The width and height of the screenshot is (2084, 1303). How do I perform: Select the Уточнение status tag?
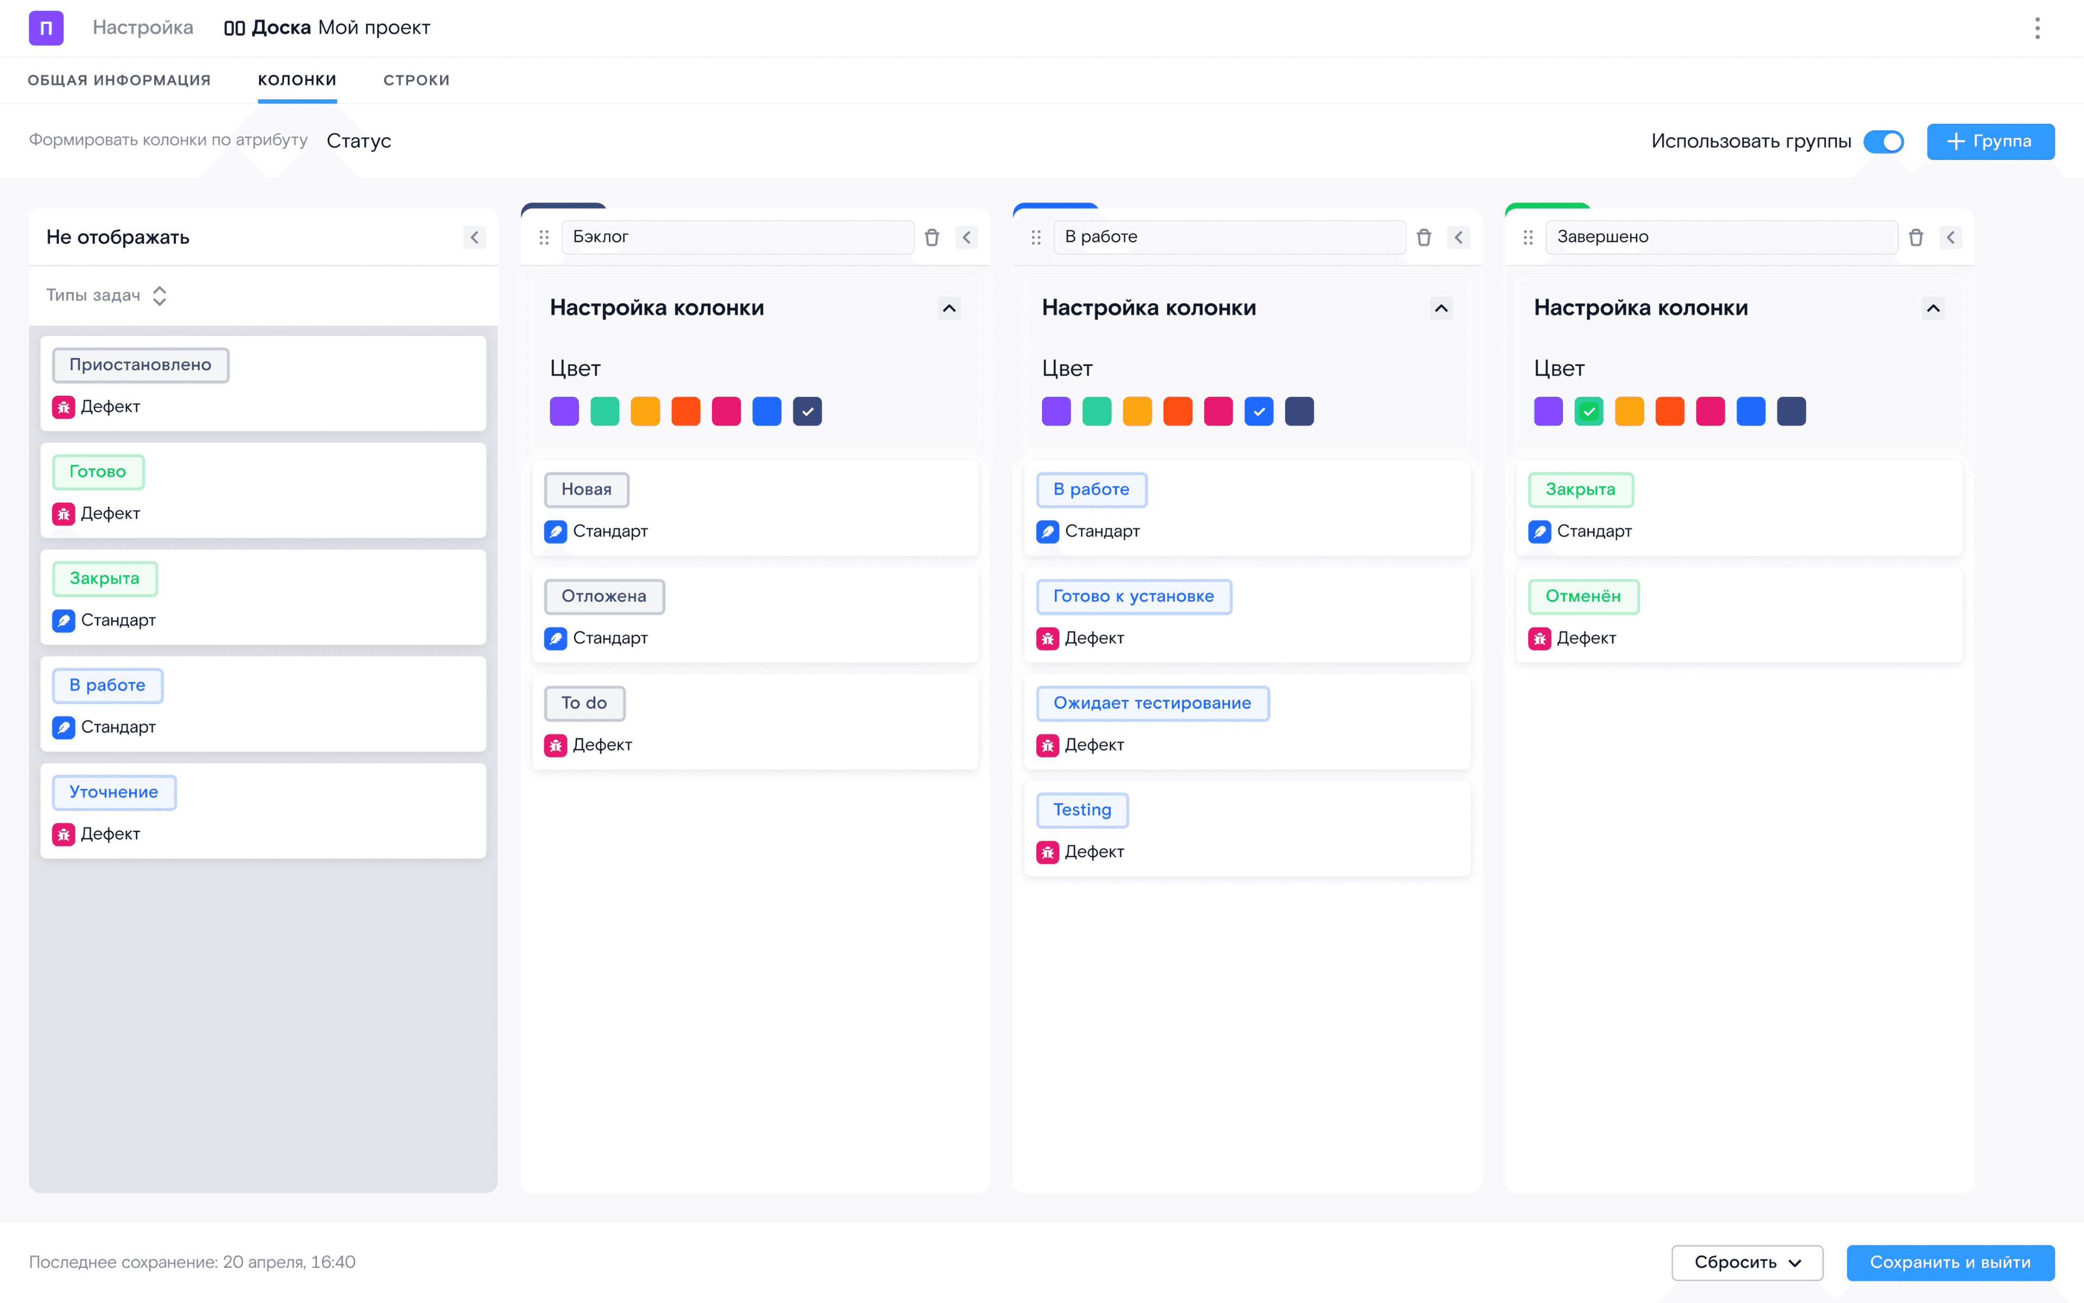(x=113, y=792)
